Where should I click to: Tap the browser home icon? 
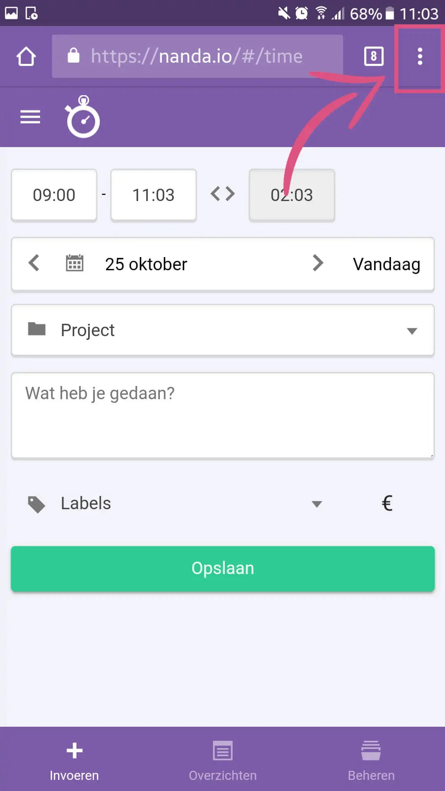[x=26, y=56]
